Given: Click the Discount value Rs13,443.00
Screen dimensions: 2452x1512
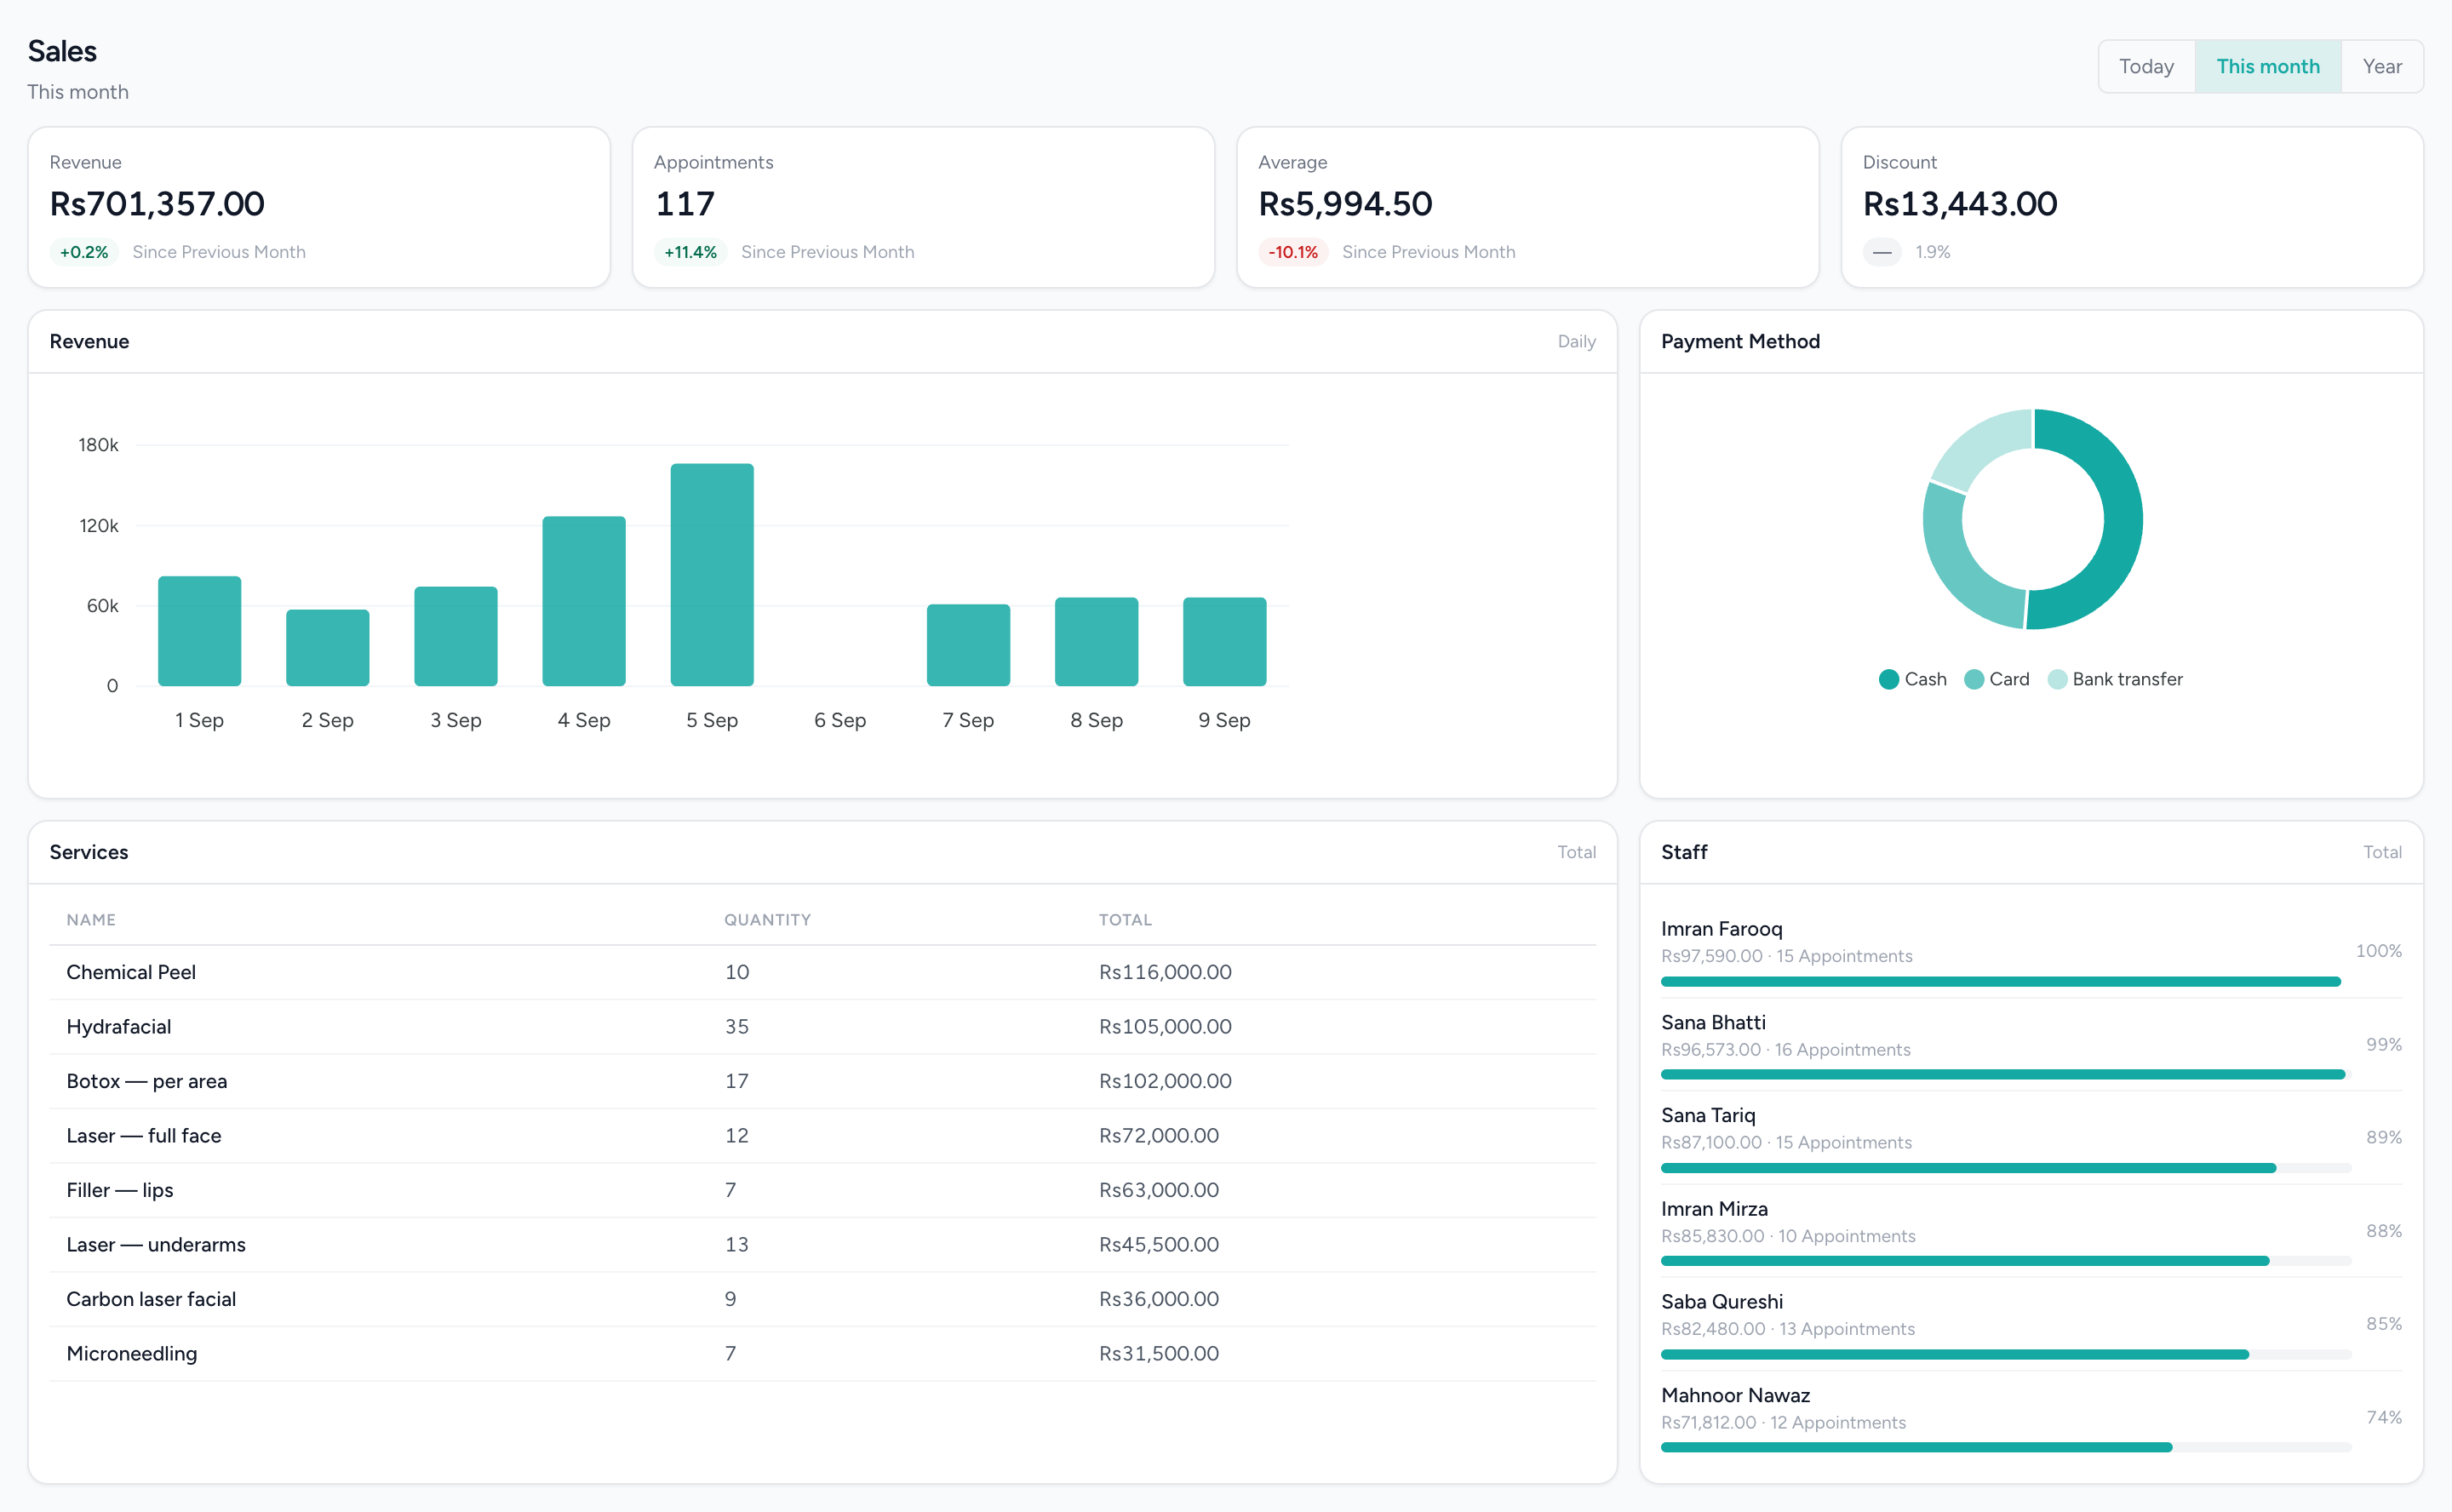Looking at the screenshot, I should pyautogui.click(x=1960, y=204).
